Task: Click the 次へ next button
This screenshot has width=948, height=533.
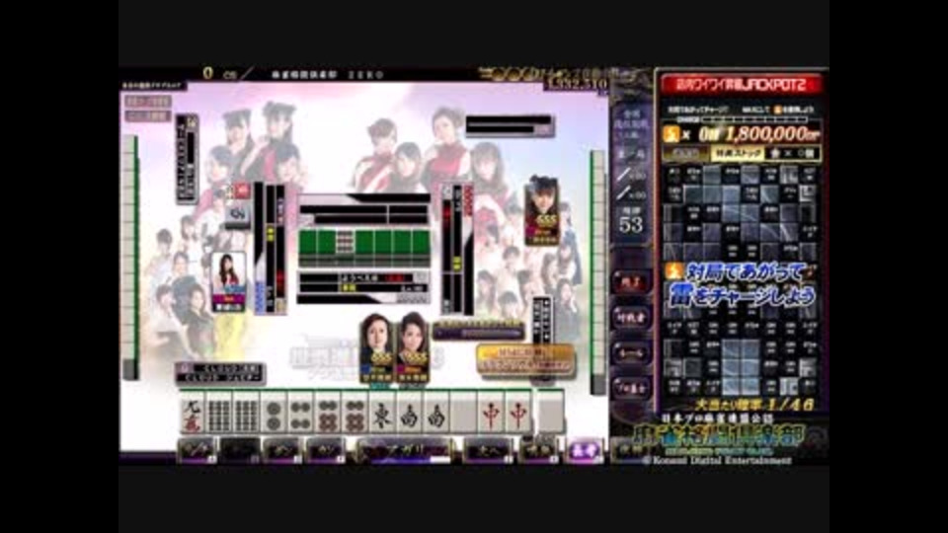Action: pyautogui.click(x=488, y=451)
